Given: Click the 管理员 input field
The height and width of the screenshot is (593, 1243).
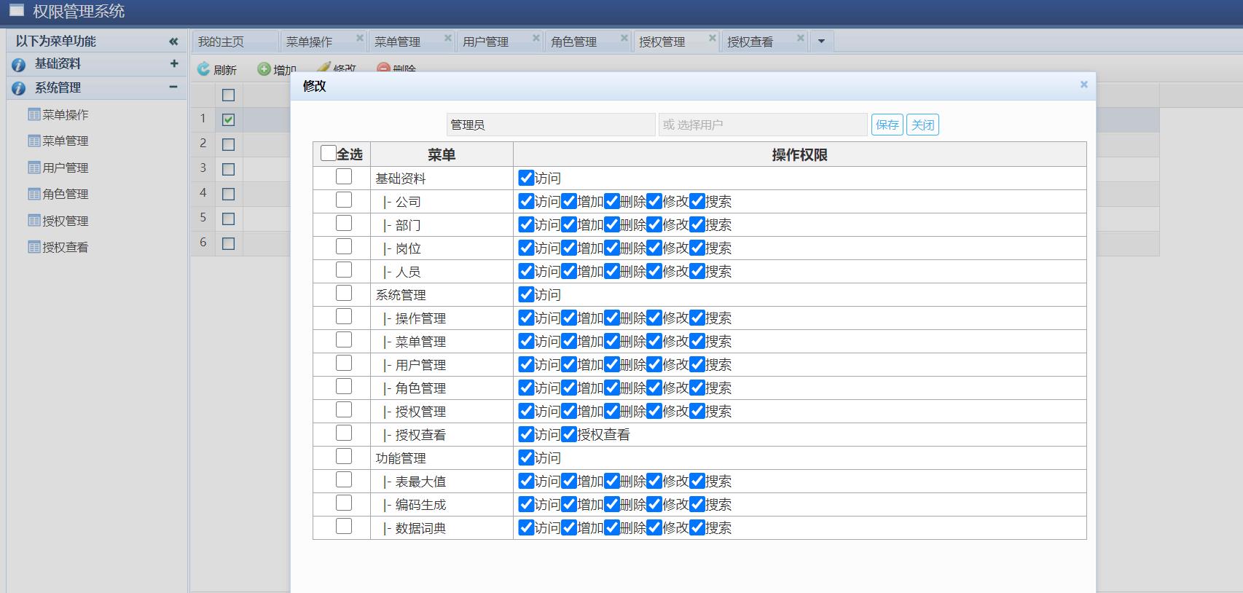Looking at the screenshot, I should [551, 125].
